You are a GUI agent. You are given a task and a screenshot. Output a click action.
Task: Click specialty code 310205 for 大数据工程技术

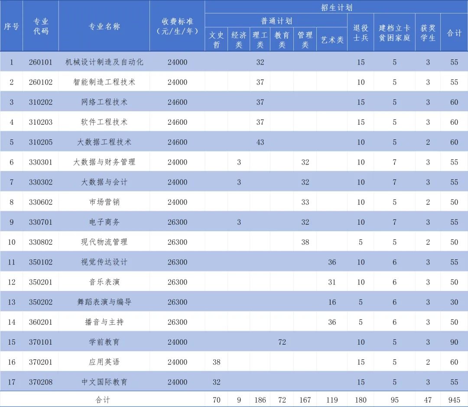point(42,142)
